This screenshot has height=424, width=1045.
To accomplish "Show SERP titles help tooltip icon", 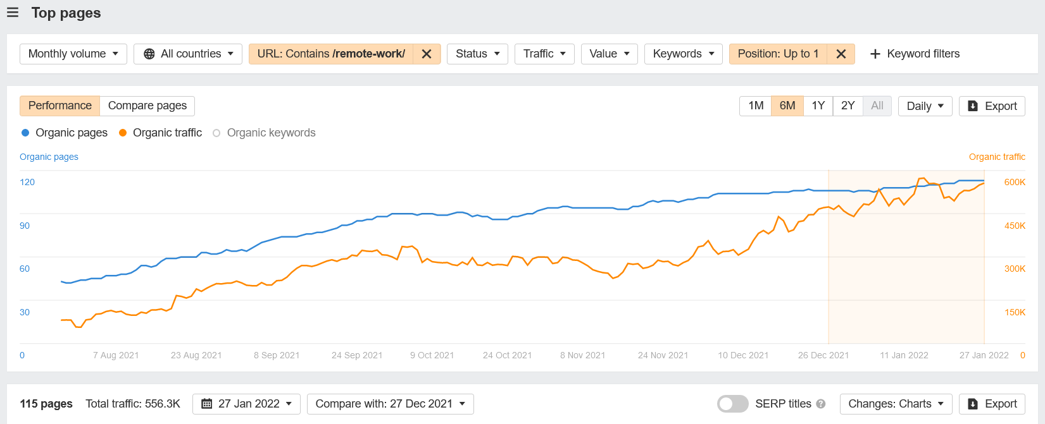I will coord(821,404).
